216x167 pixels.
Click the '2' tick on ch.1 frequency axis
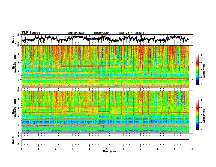point(19,80)
